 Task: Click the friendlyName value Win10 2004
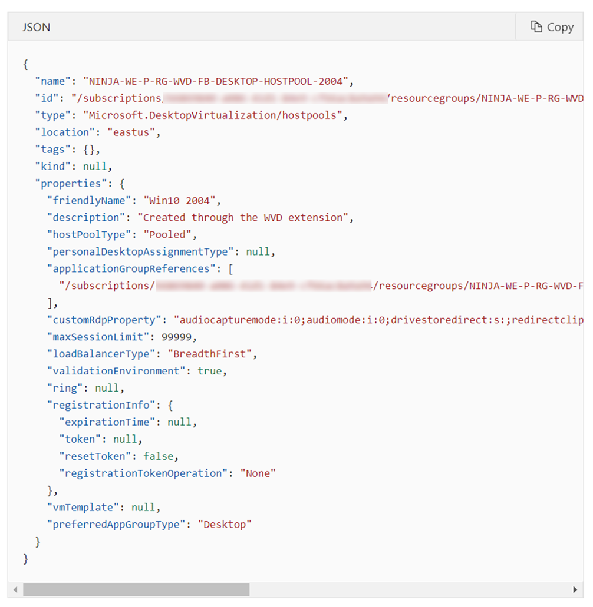(180, 200)
